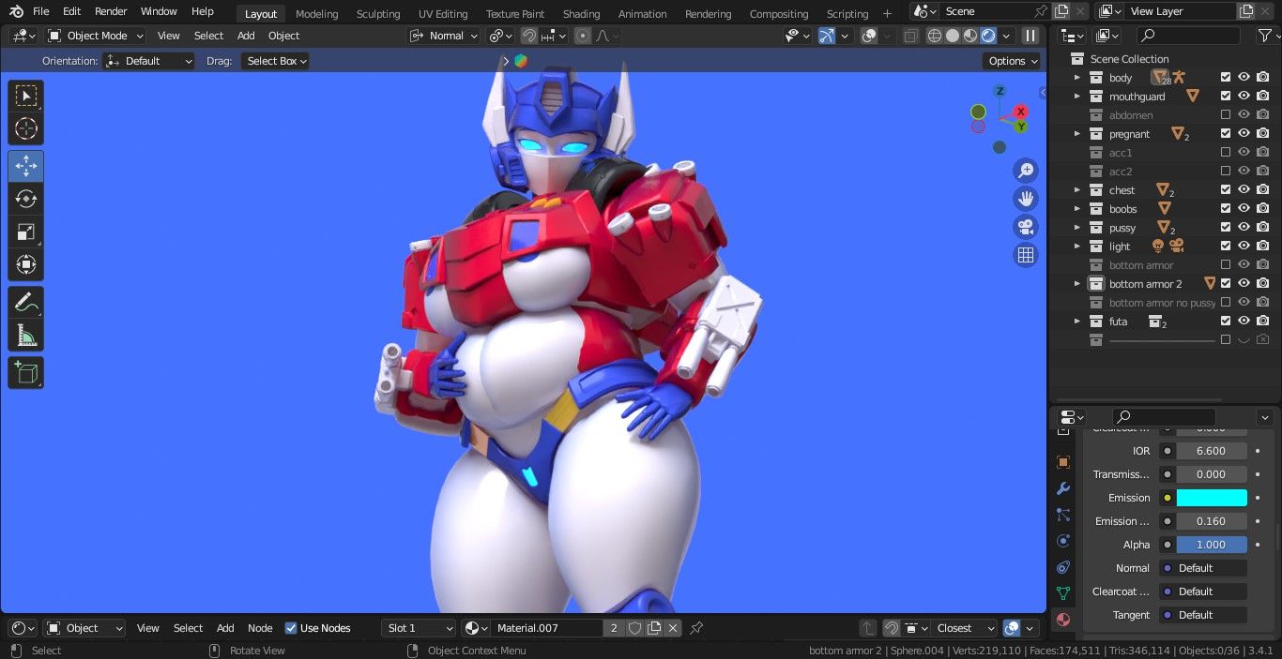The width and height of the screenshot is (1282, 659).
Task: Open the Particles properties tab
Action: [x=1063, y=515]
